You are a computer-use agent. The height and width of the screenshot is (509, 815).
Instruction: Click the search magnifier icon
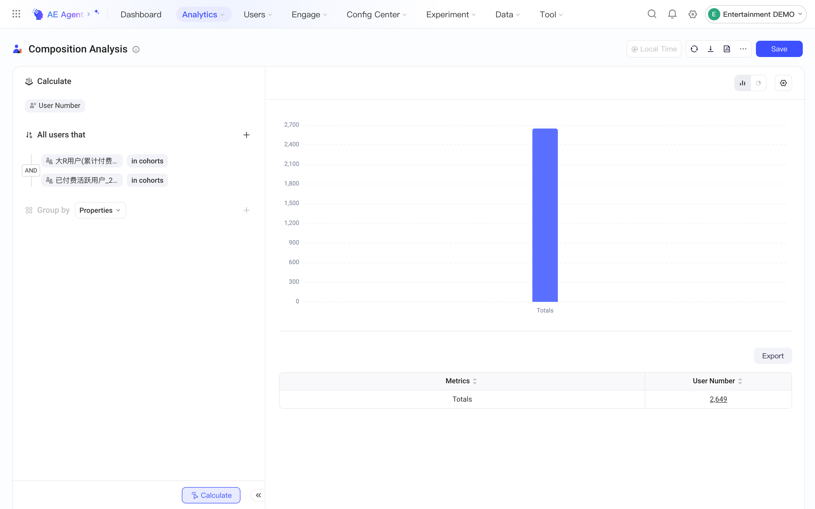pos(652,14)
